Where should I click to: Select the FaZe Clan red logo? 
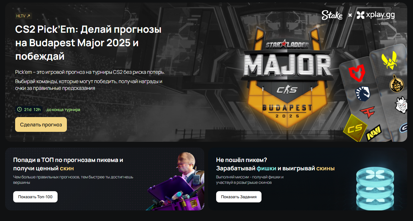coord(367,112)
